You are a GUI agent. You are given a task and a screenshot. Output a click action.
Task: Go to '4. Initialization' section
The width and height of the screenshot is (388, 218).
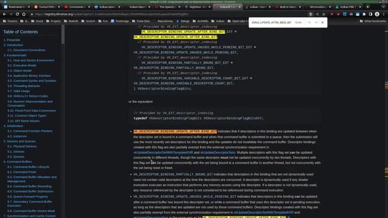pyautogui.click(x=13, y=126)
